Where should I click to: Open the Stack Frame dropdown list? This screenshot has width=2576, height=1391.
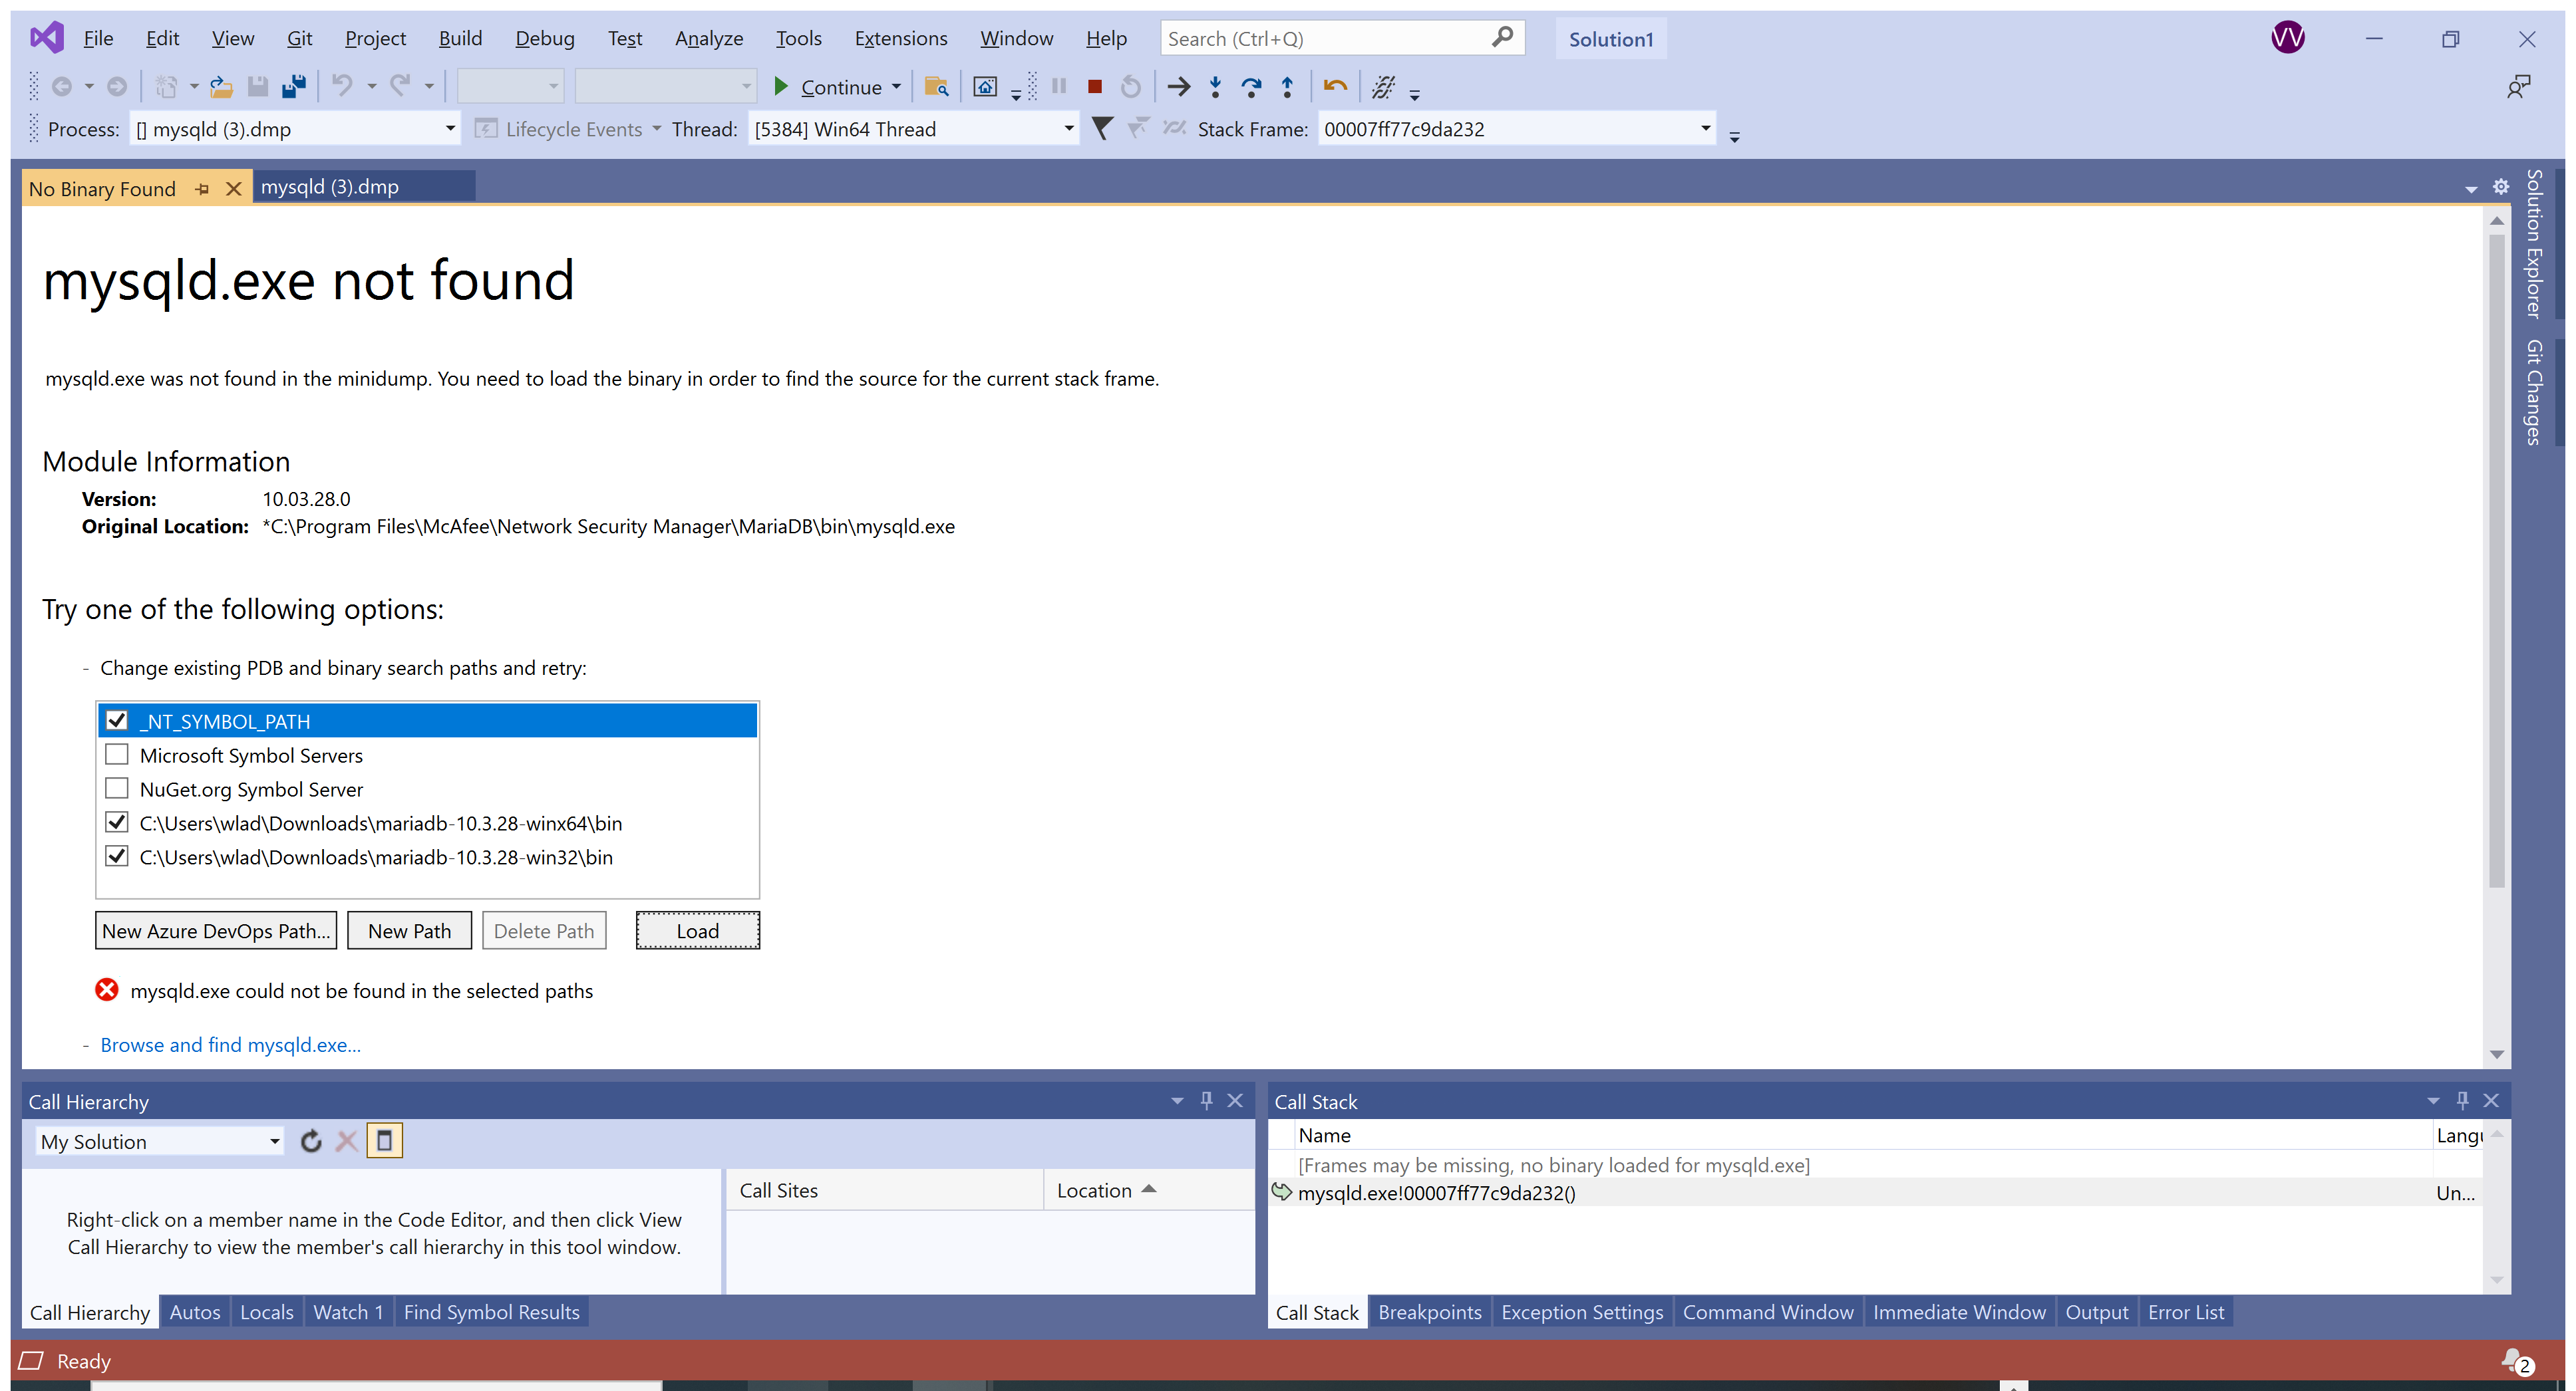[1704, 129]
